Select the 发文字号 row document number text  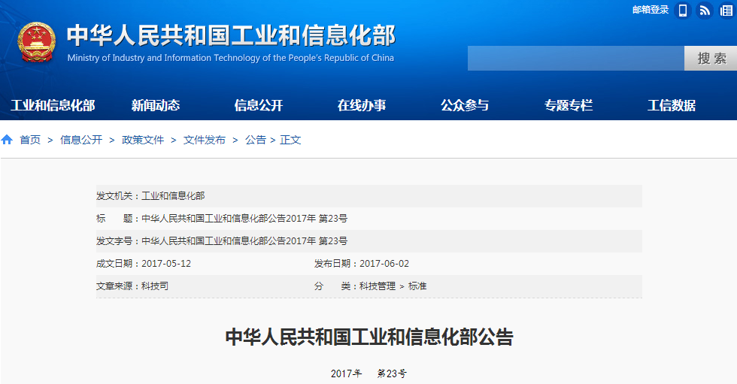244,240
